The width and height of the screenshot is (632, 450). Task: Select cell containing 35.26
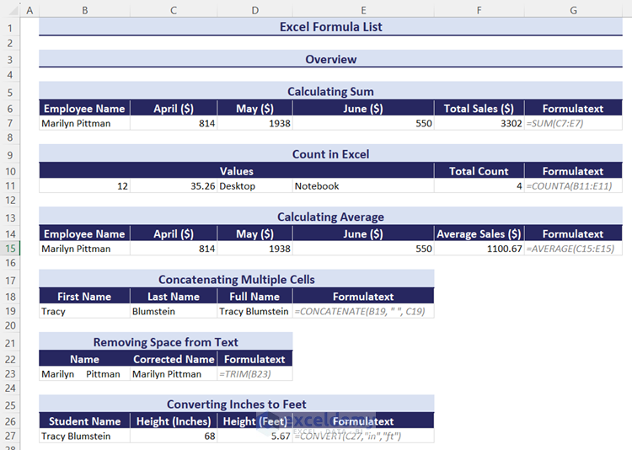pyautogui.click(x=174, y=186)
